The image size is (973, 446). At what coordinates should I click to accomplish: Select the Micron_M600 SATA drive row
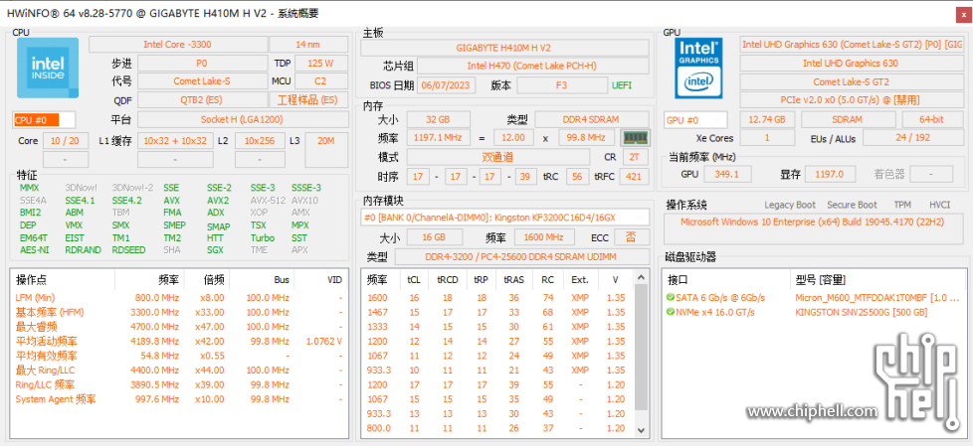[x=815, y=298]
